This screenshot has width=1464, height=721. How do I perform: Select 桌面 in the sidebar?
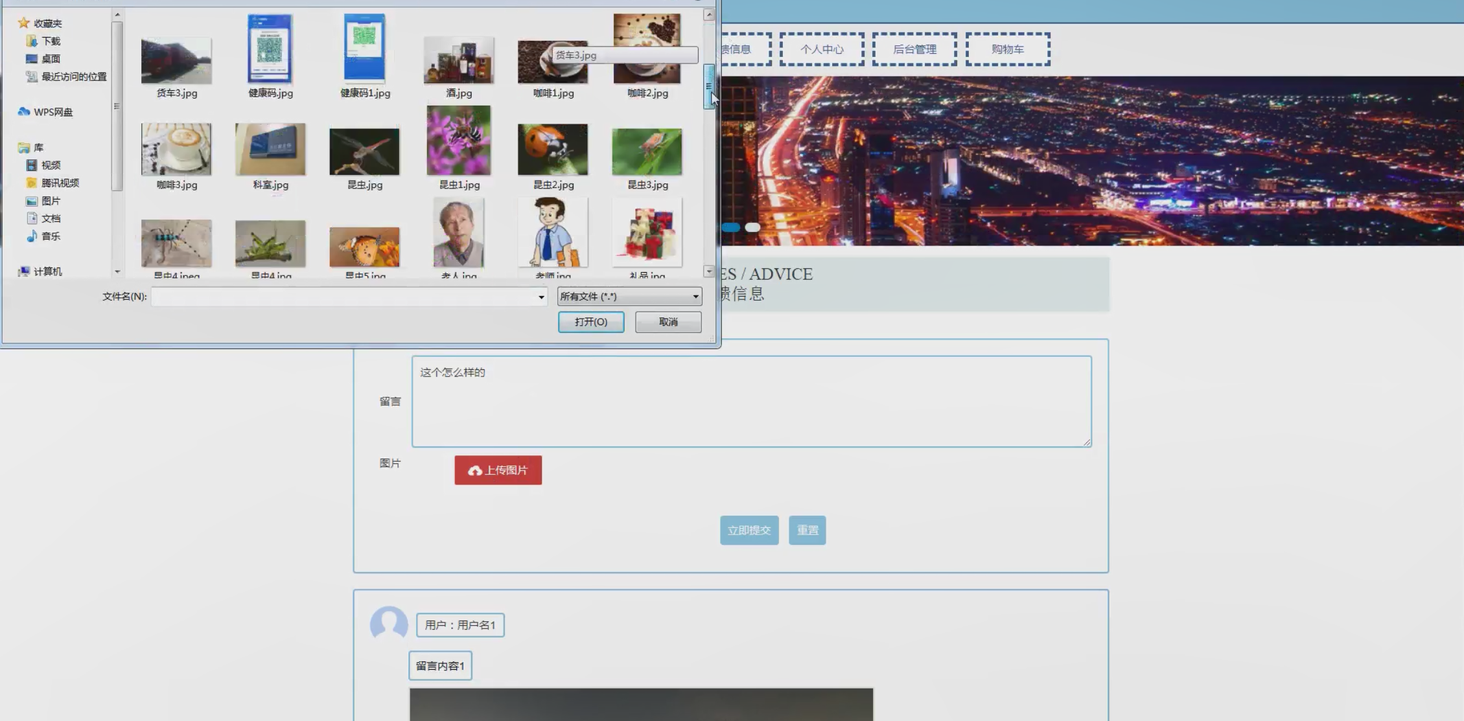tap(50, 59)
